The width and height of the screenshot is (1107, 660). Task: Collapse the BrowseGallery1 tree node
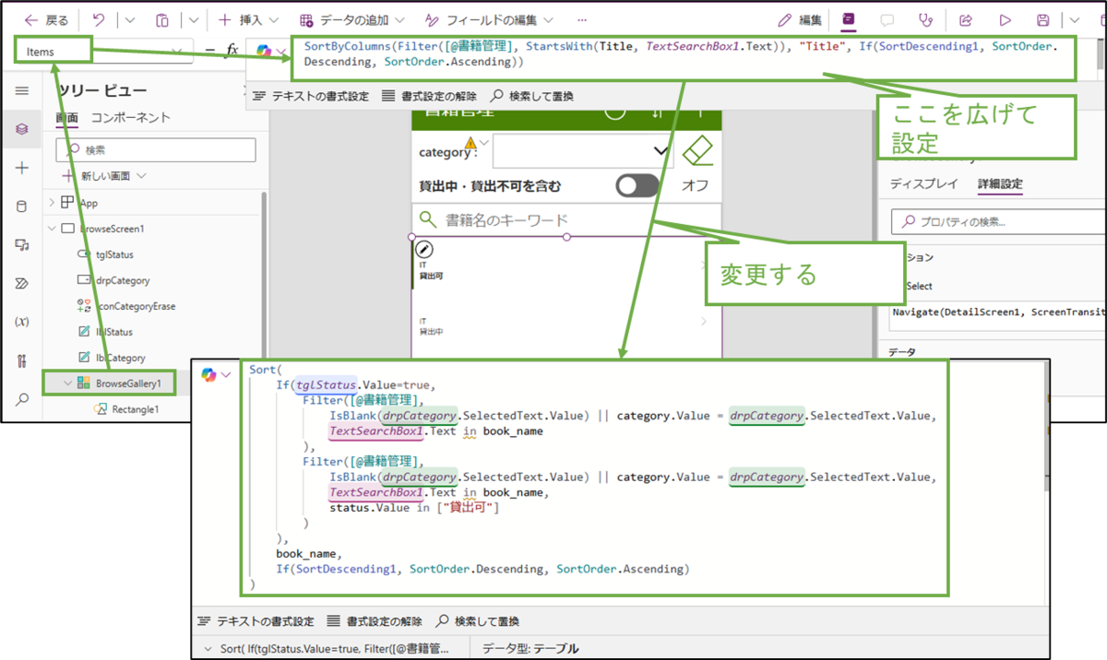[66, 383]
